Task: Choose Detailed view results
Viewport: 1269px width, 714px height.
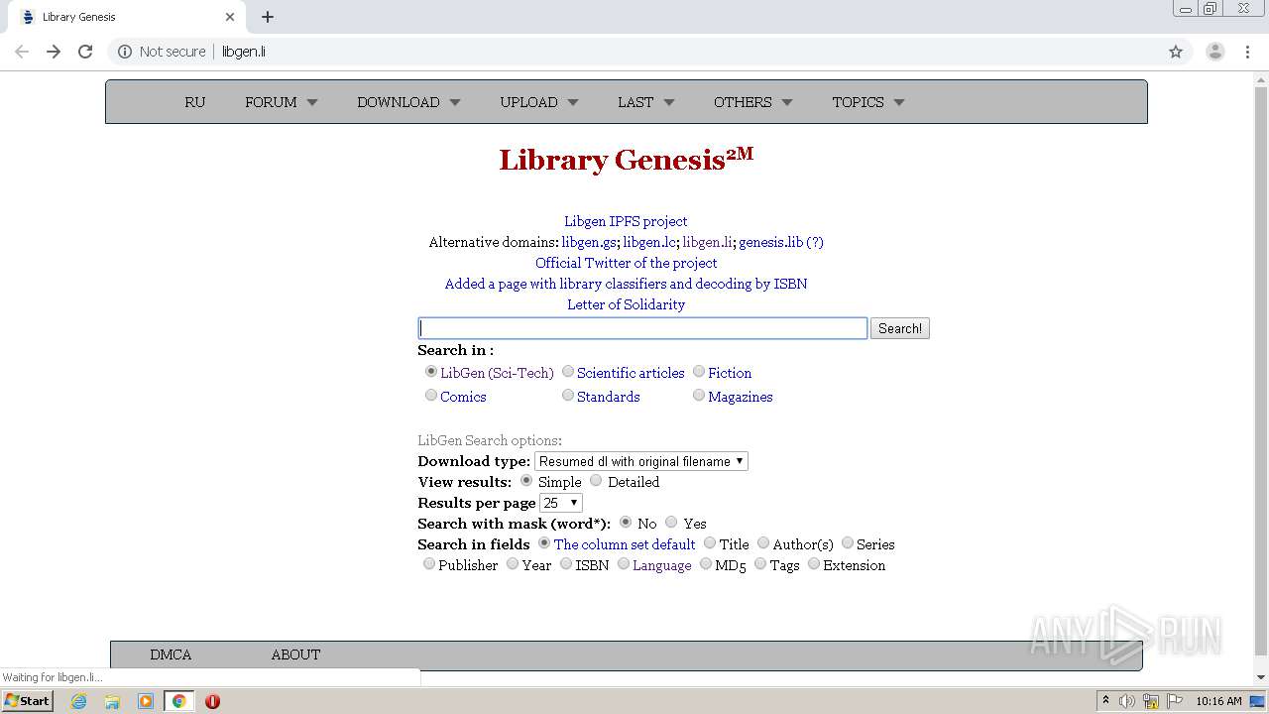Action: coord(596,481)
